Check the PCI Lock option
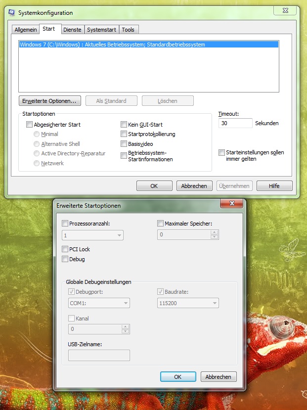Viewport: 307px width, 410px height. coord(65,249)
